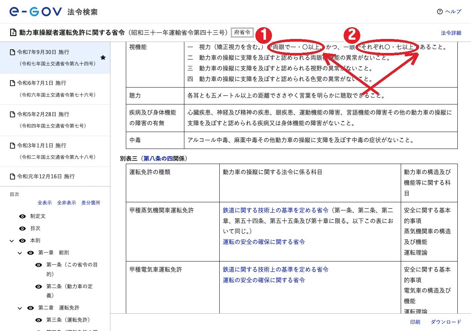Collapse the 第一章 総則 chevron

tap(20, 253)
